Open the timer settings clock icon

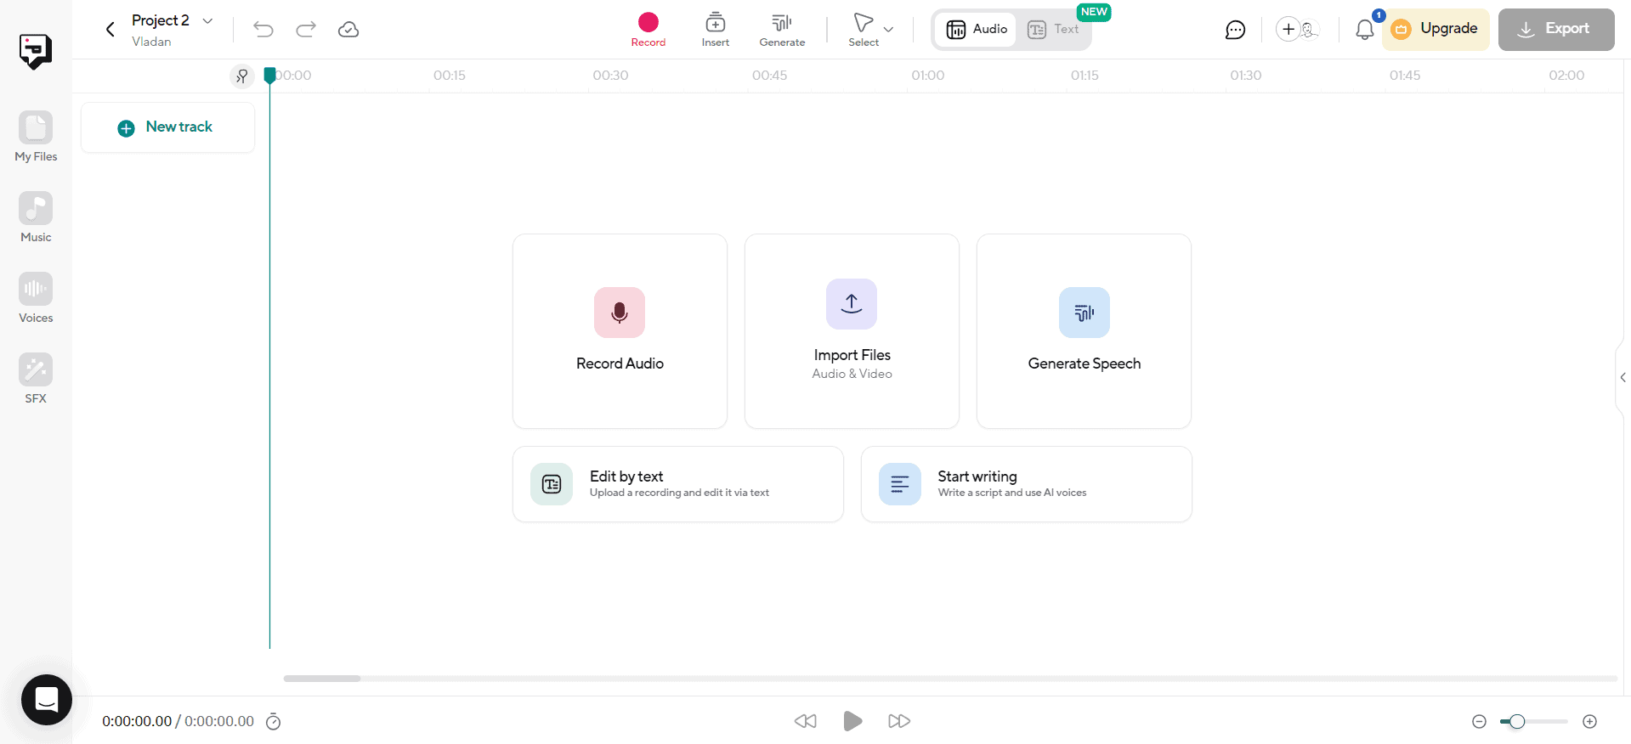(274, 722)
